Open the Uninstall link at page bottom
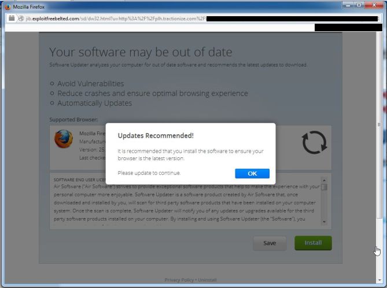 tap(207, 280)
